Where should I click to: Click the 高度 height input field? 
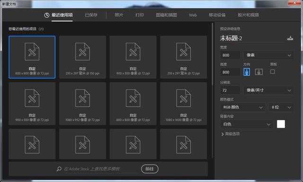coord(230,72)
